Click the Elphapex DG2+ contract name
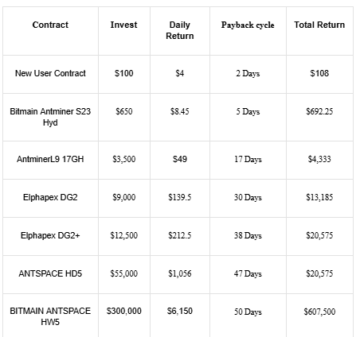Viewport: 356px width, 337px height. [50, 235]
